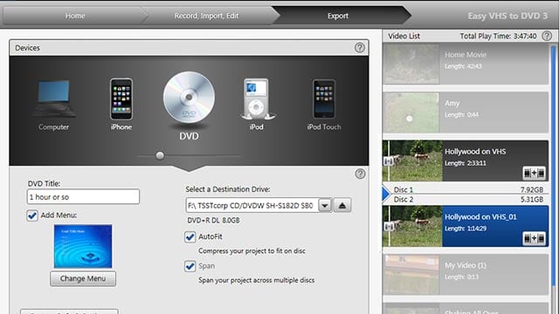Go to the Home tab
Viewport: 559px width, 314px height.
pyautogui.click(x=75, y=16)
